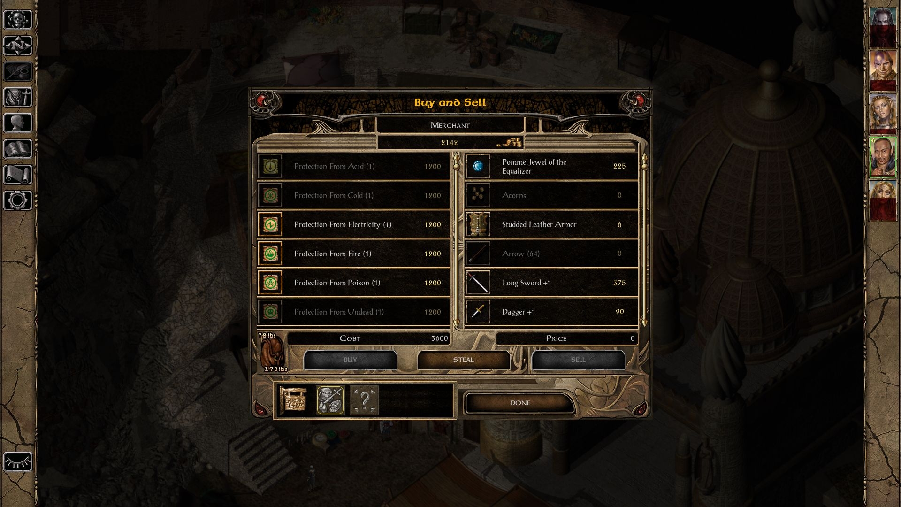Click the DONE button to close merchant
Viewport: 901px width, 507px height.
point(520,402)
